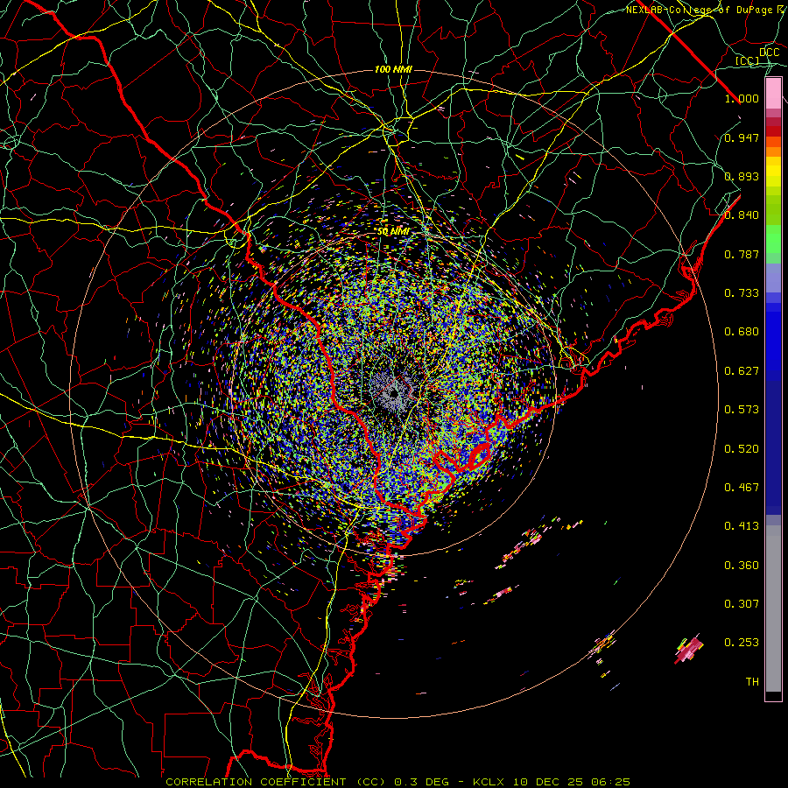The width and height of the screenshot is (788, 788).
Task: Select the gray lower color bar segment
Action: pyautogui.click(x=773, y=609)
